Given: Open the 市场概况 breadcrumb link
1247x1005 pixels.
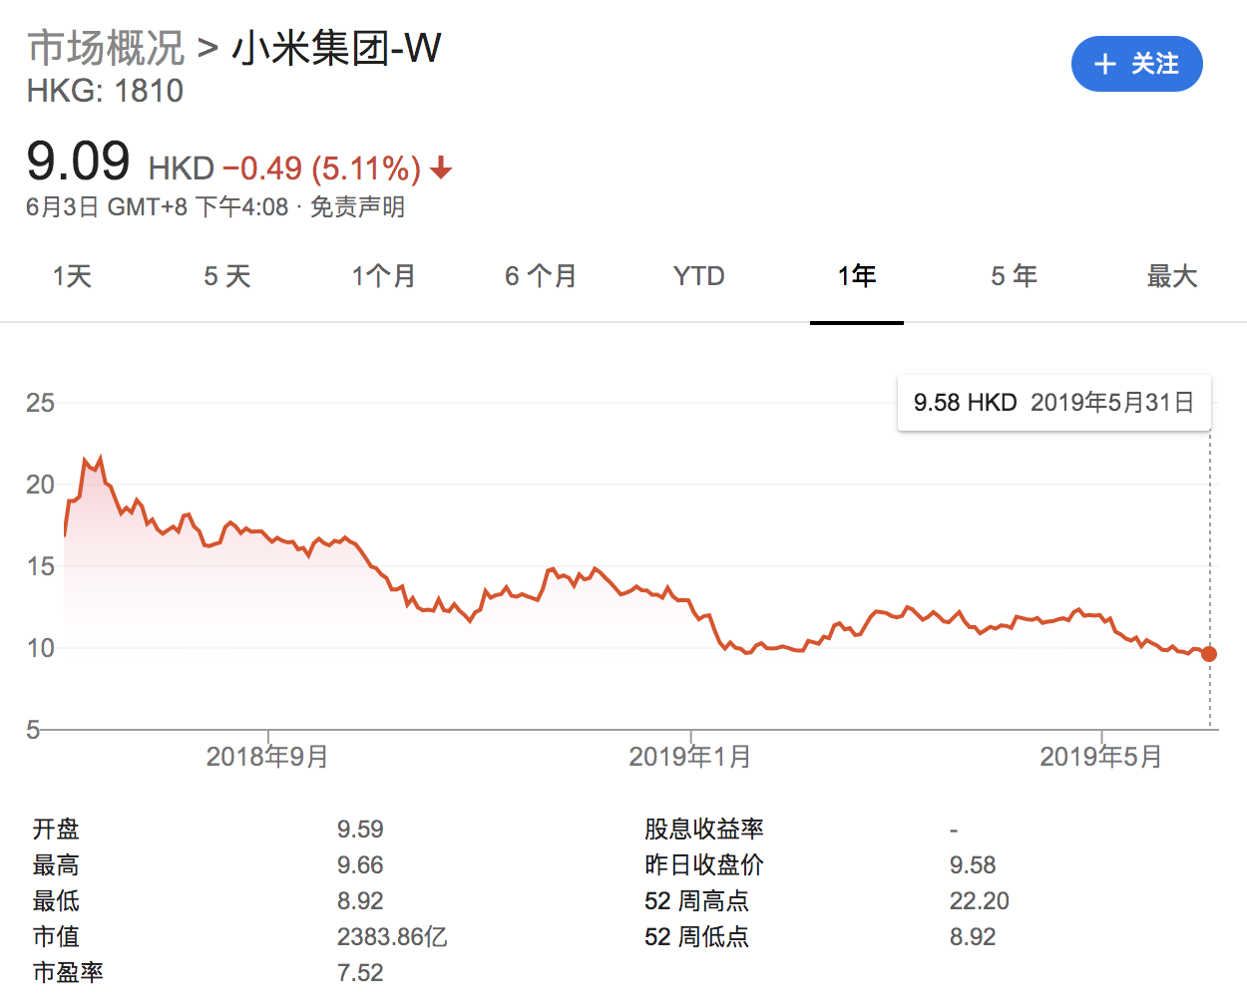Looking at the screenshot, I should click(x=106, y=48).
